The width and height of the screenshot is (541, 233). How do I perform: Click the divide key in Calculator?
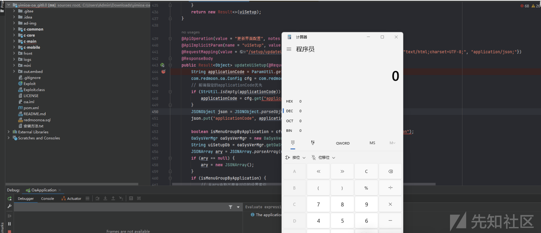click(x=390, y=188)
